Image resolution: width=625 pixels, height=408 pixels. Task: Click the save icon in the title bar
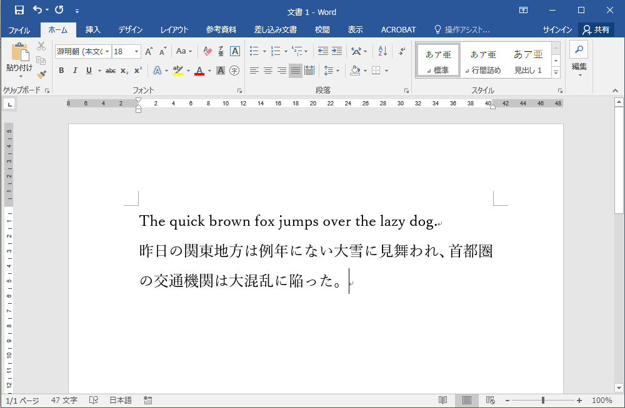pyautogui.click(x=19, y=10)
